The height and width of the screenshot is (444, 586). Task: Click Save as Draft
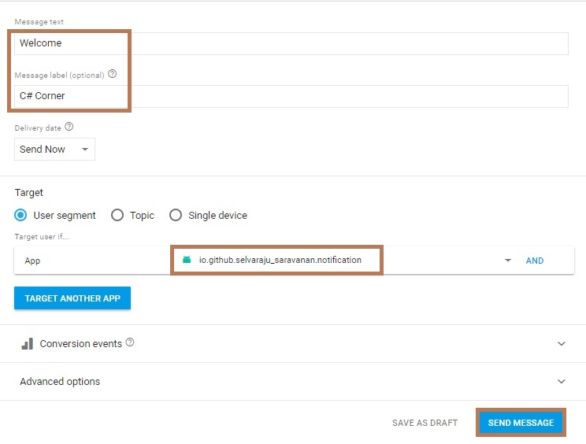[x=425, y=423]
